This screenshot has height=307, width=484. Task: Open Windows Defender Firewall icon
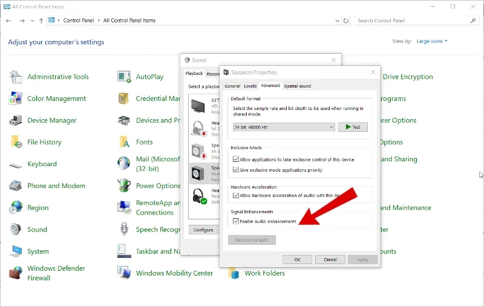coord(16,273)
